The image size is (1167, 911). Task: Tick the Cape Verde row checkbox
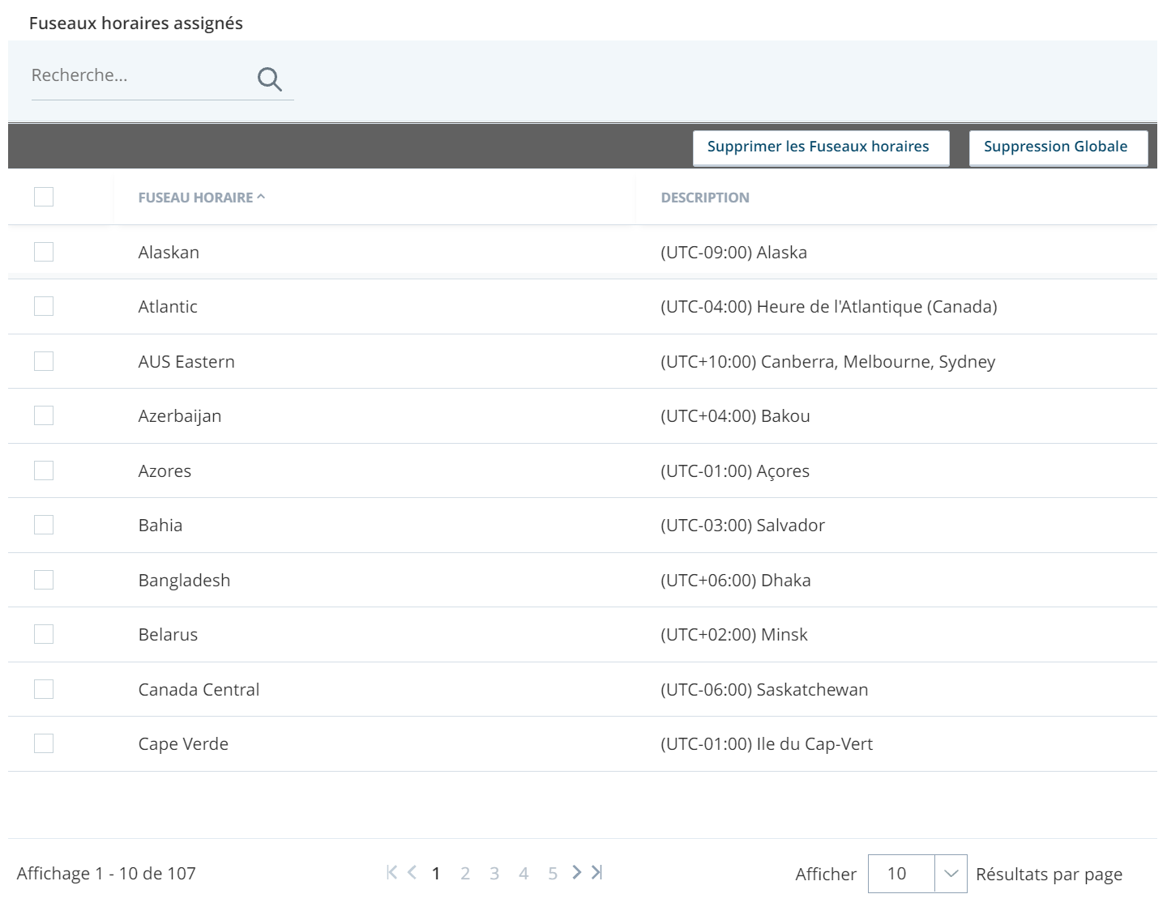pyautogui.click(x=44, y=743)
